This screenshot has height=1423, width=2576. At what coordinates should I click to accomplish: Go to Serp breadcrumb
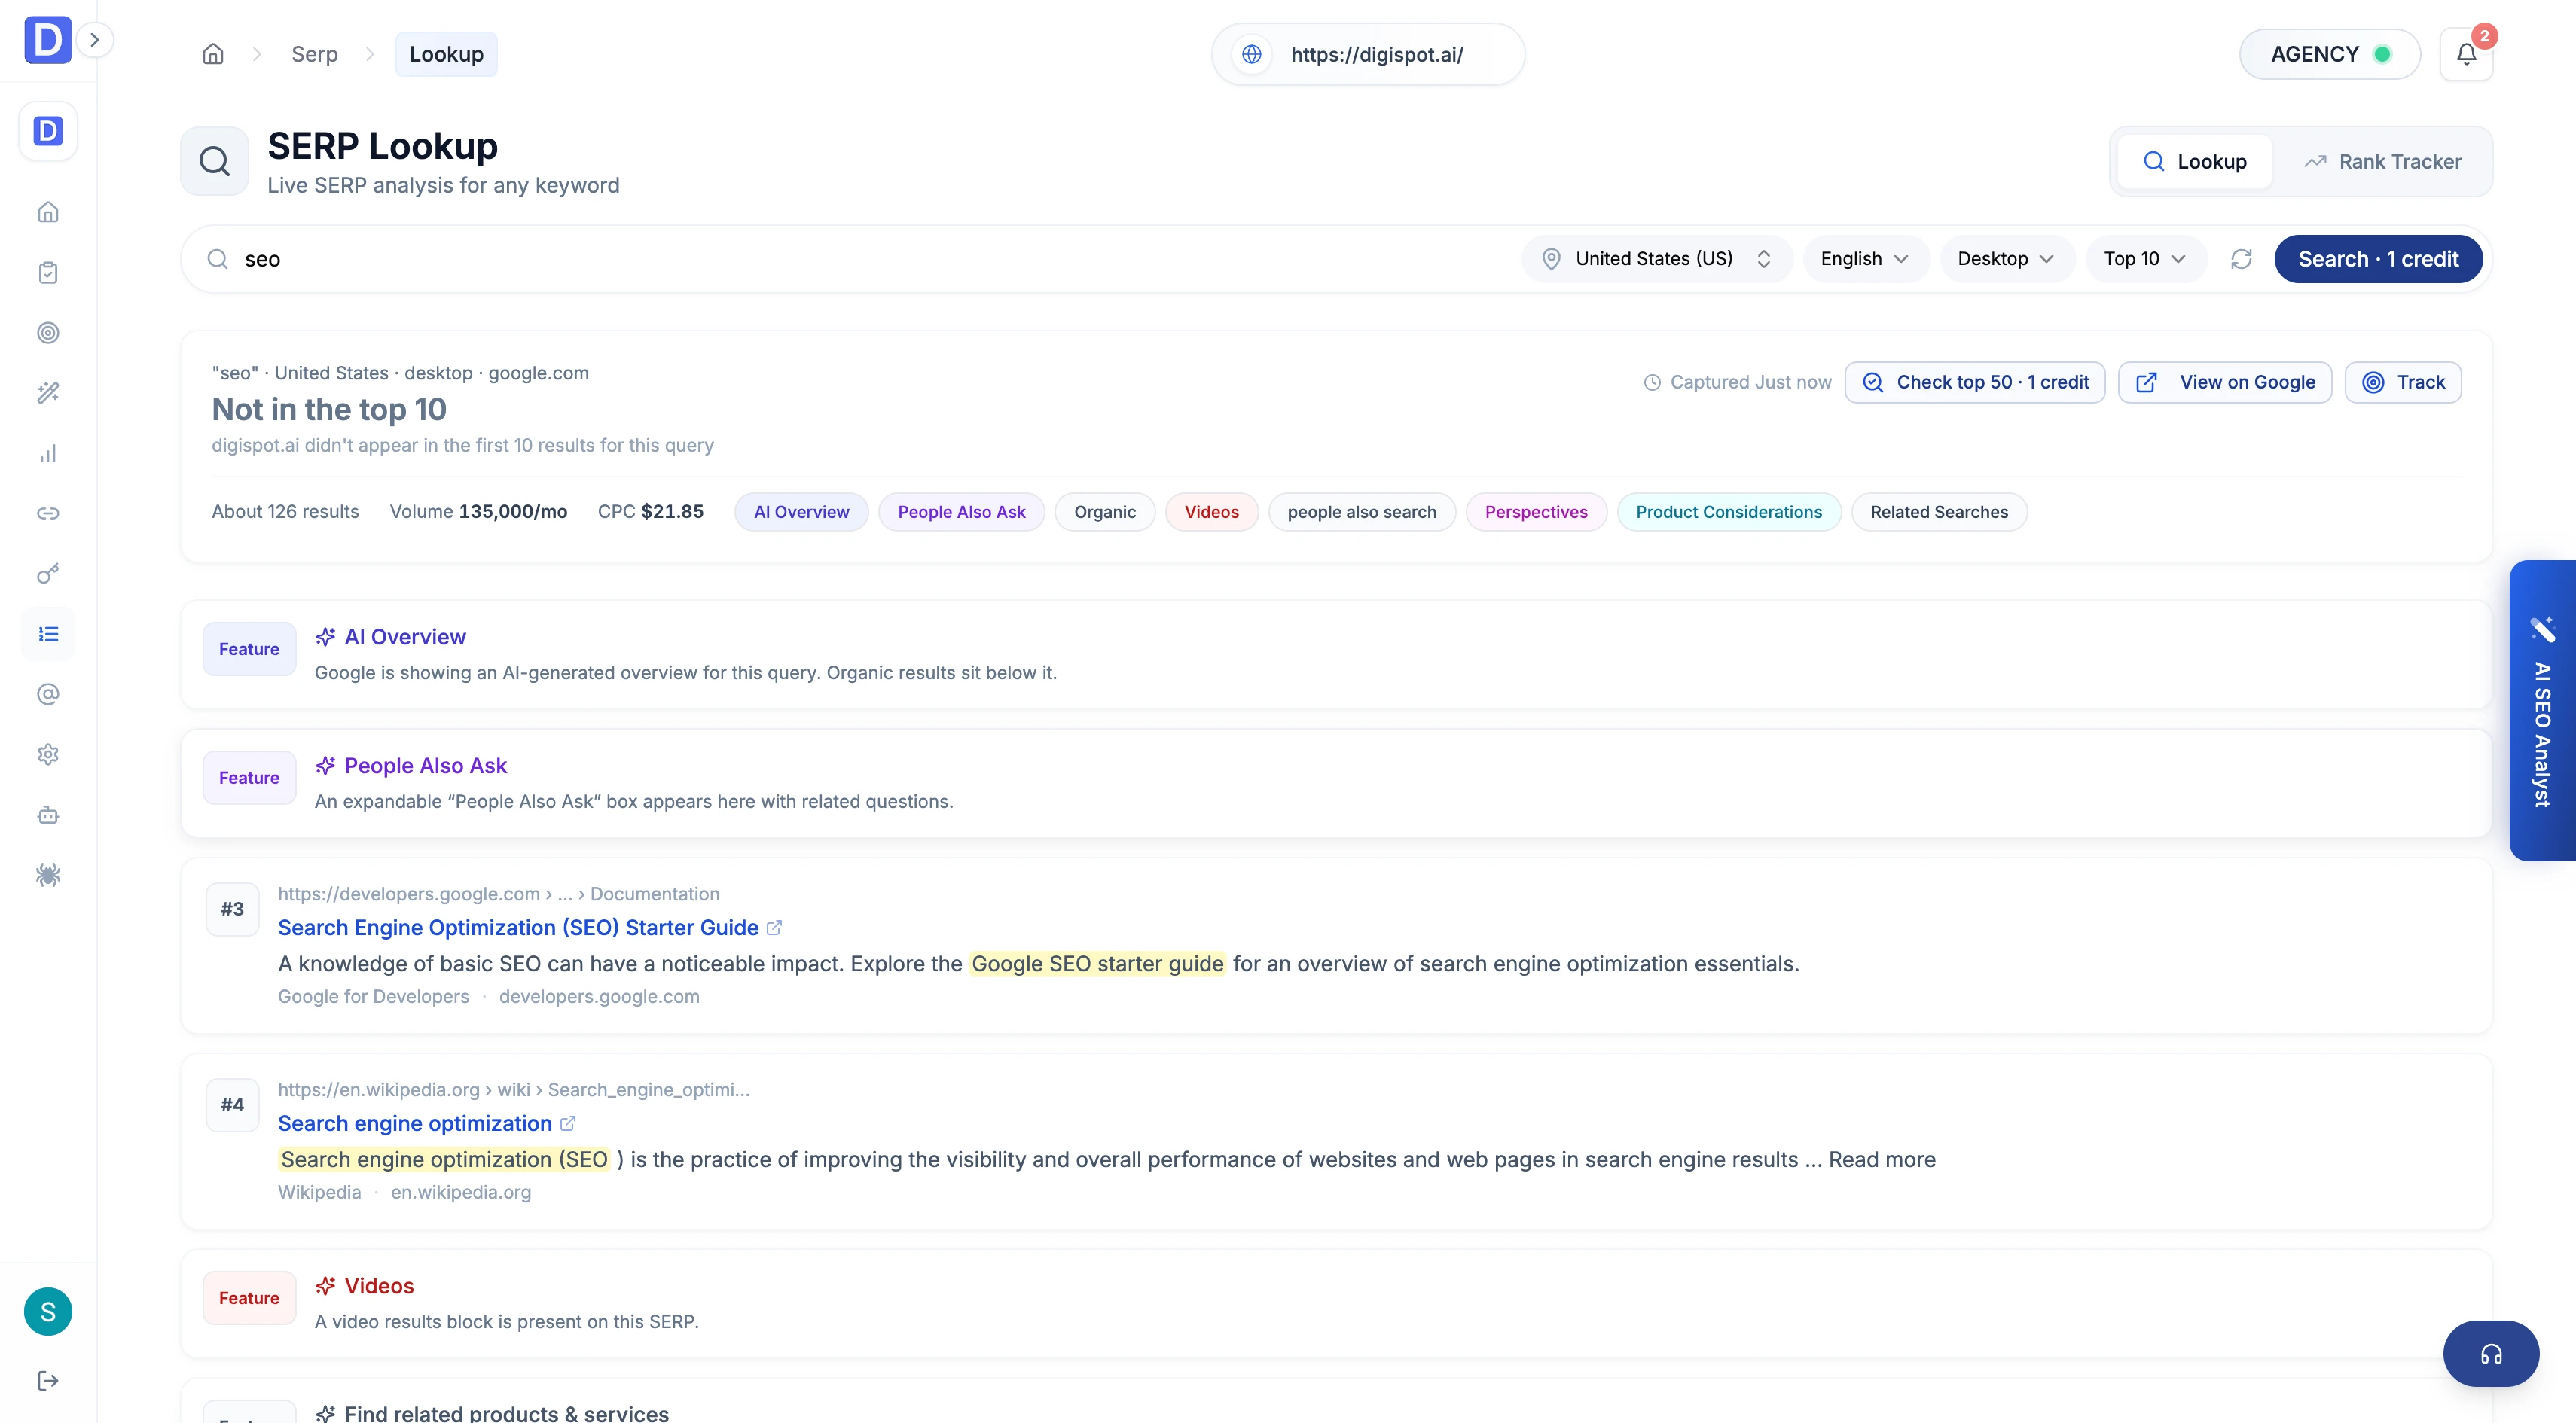314,54
